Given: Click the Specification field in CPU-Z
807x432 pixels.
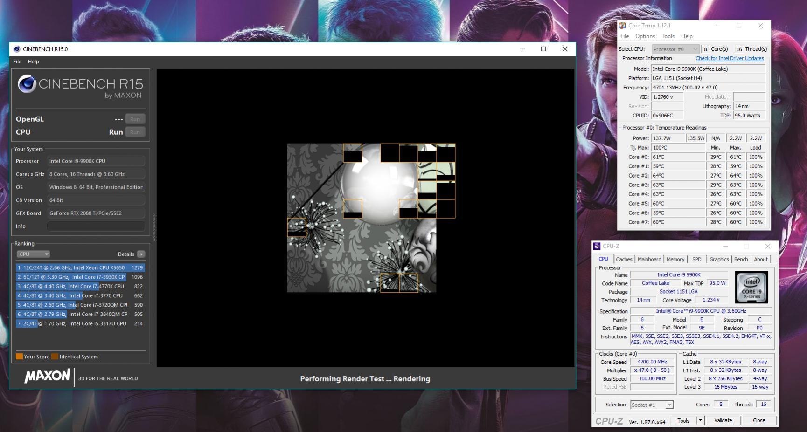Looking at the screenshot, I should pos(701,311).
